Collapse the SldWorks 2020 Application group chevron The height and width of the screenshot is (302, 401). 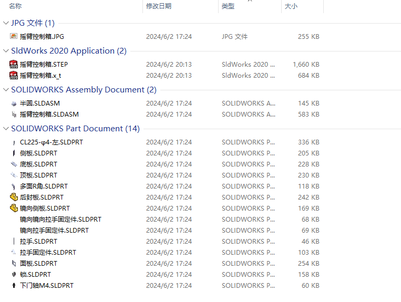[x=6, y=51]
